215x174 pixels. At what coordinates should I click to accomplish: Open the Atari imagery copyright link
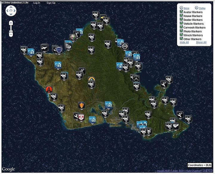[x=180, y=171]
